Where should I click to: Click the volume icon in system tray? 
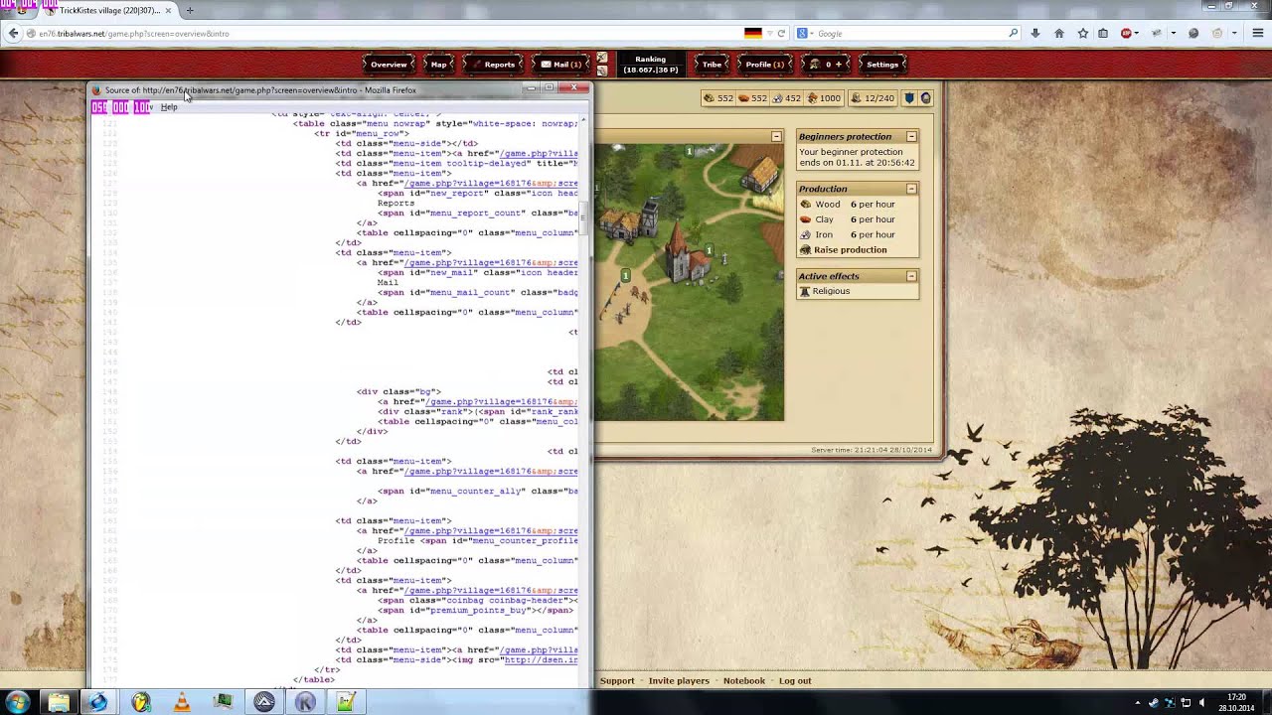1202,702
